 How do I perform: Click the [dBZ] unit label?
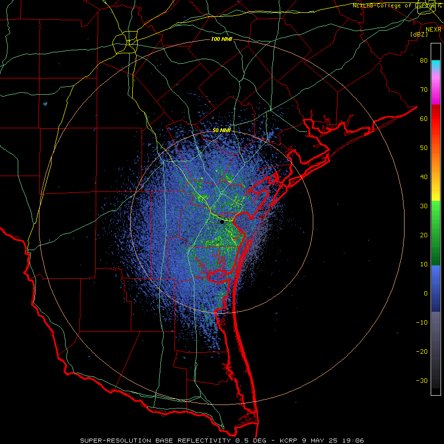[x=419, y=34]
